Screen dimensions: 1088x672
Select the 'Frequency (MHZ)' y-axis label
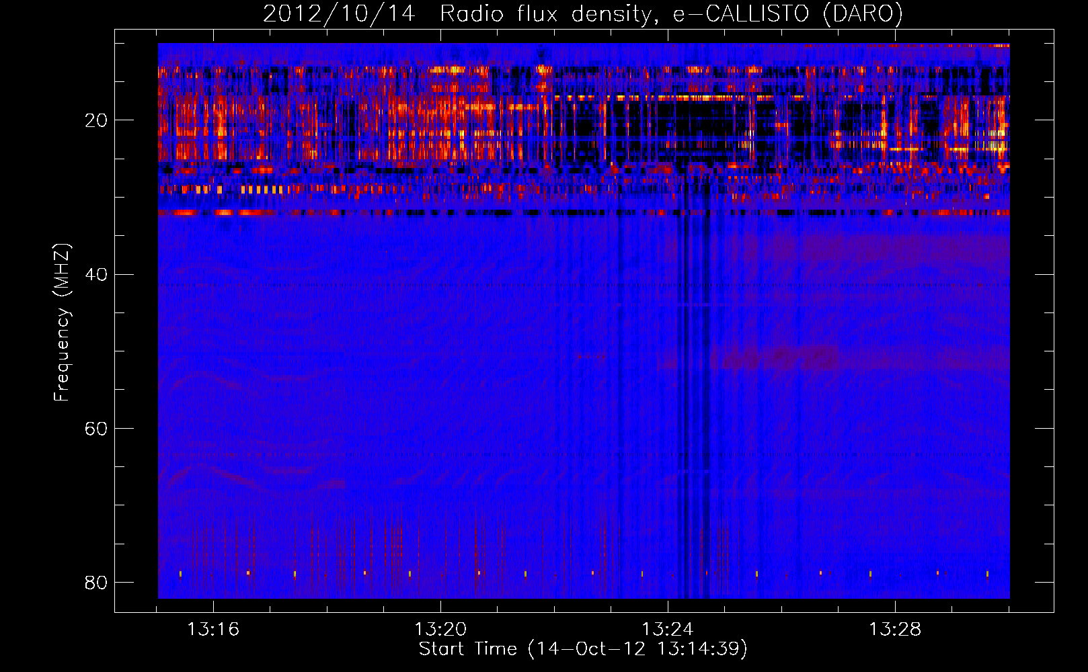[61, 323]
